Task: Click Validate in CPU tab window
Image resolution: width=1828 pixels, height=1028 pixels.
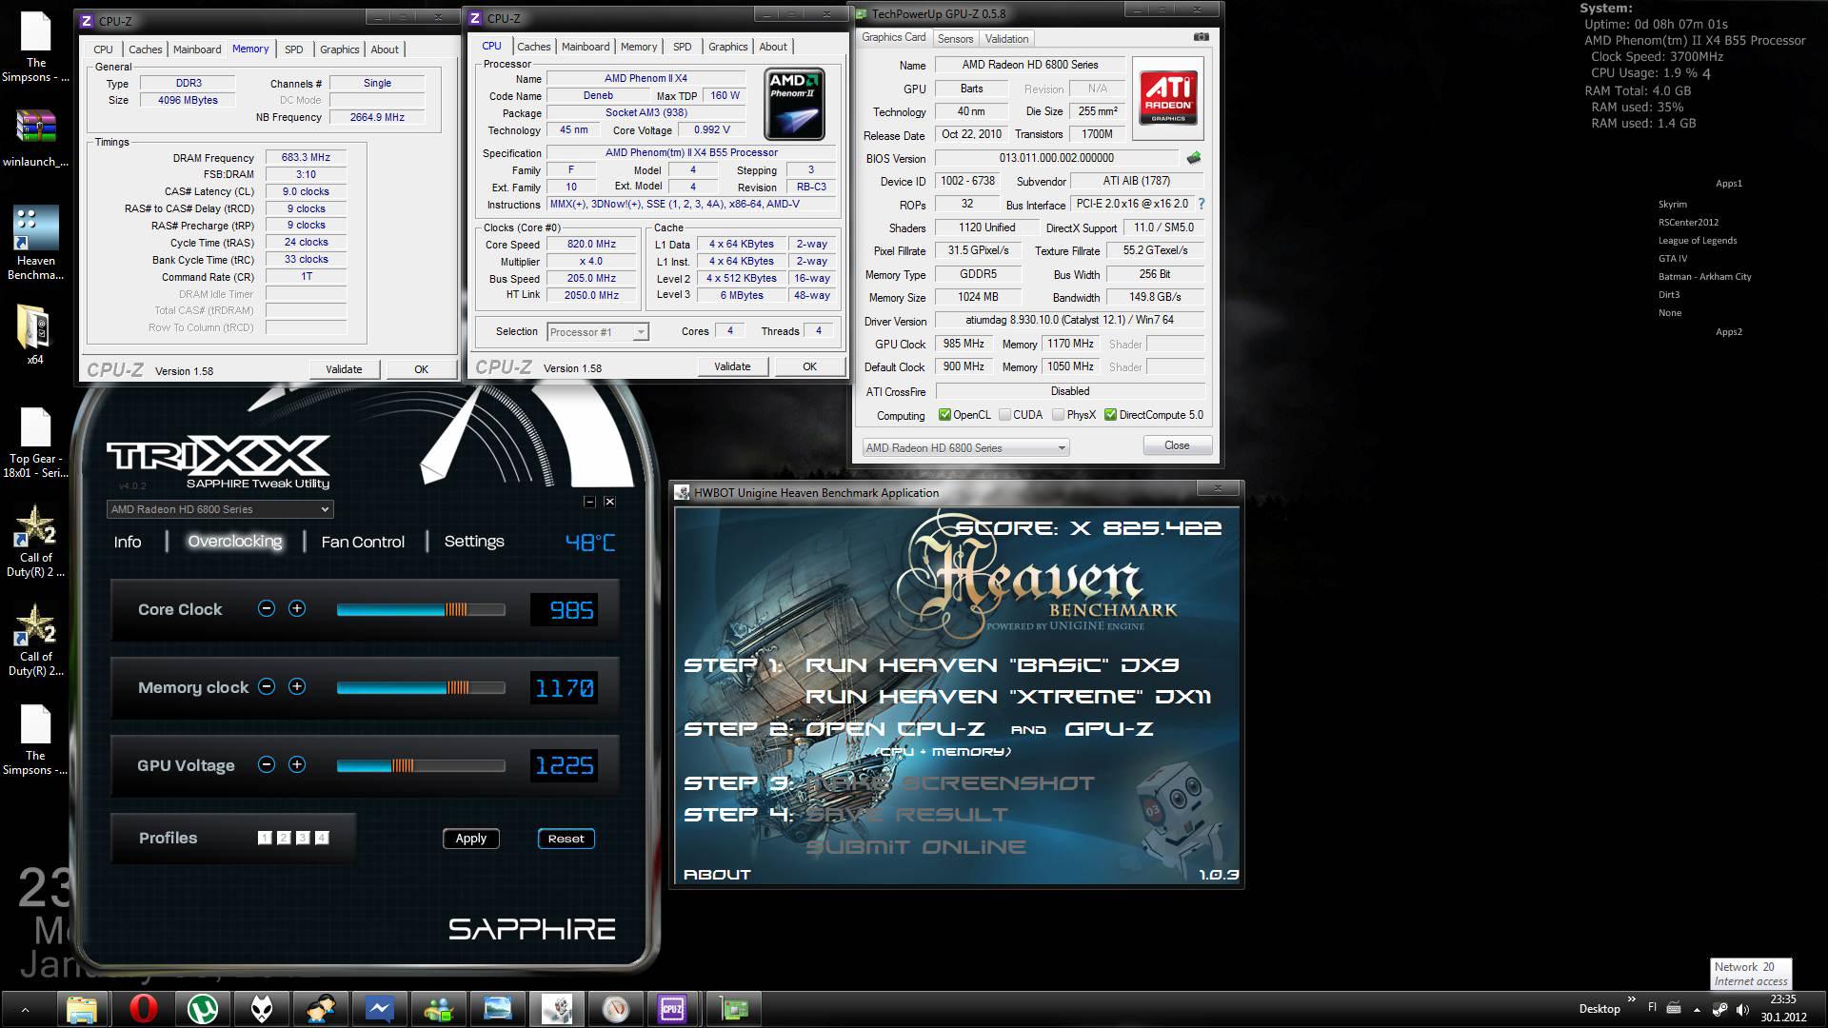Action: 732,366
